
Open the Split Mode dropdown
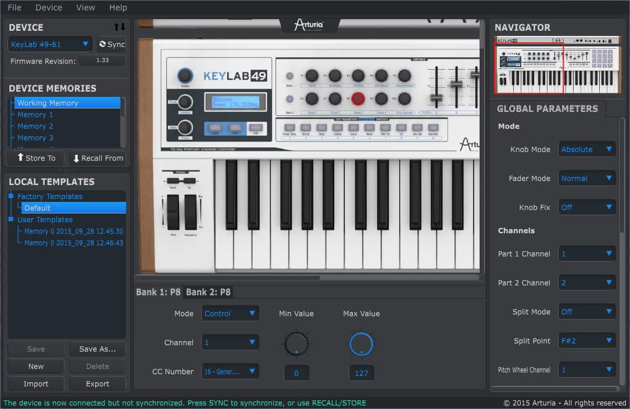click(x=586, y=312)
